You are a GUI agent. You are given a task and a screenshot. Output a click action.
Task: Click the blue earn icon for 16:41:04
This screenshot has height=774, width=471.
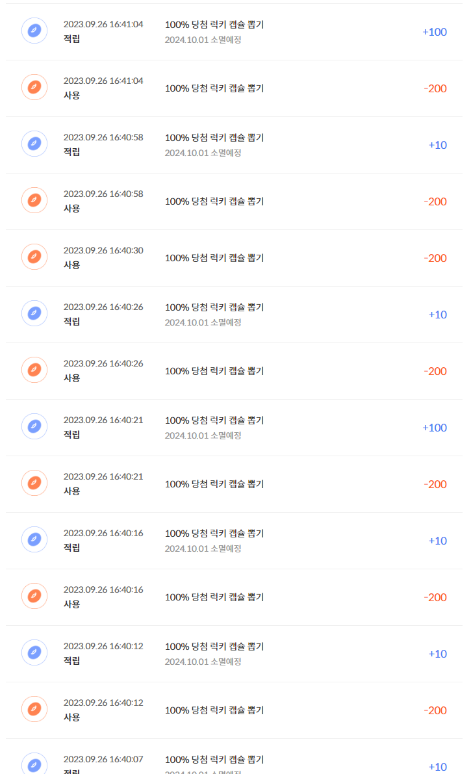(x=34, y=31)
